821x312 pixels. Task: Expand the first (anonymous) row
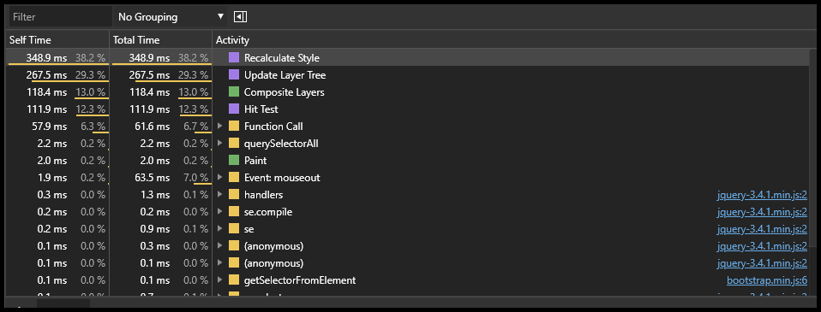coord(220,245)
